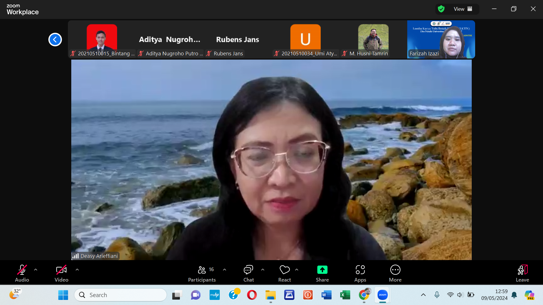
Task: Open the Zoom Apps panel
Action: pyautogui.click(x=360, y=273)
